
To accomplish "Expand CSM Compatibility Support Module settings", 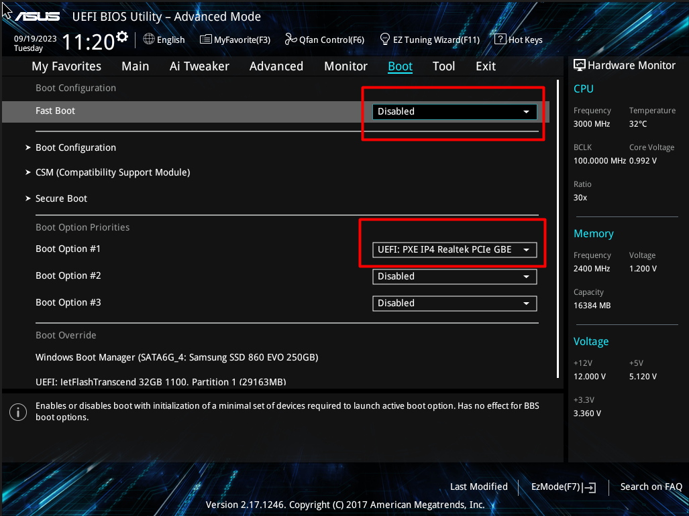I will [x=112, y=172].
